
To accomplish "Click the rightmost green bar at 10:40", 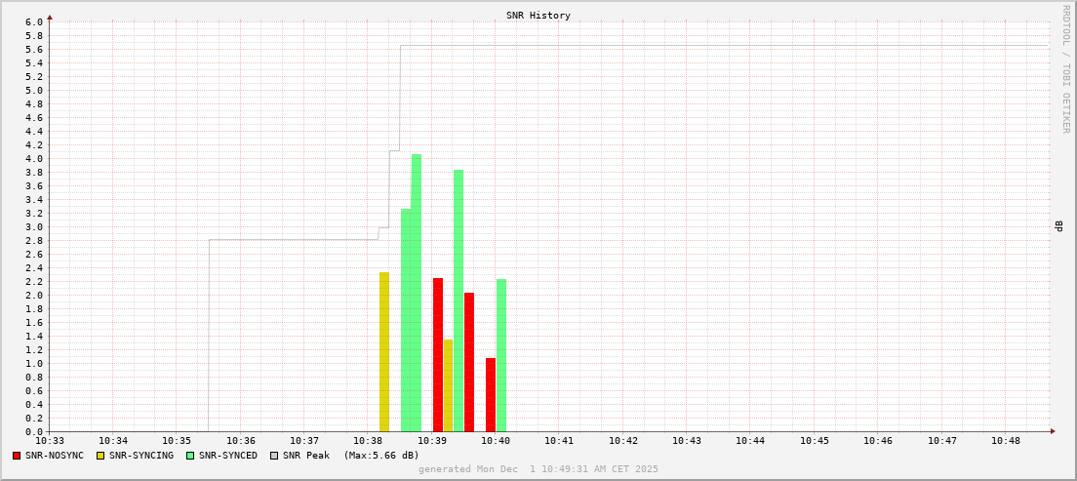I will [x=501, y=355].
